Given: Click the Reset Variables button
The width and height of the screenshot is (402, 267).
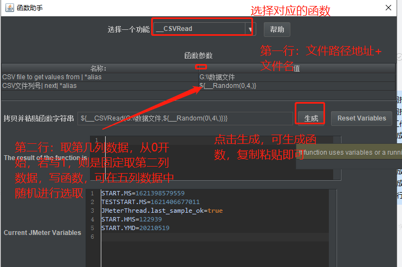Looking at the screenshot, I should (361, 118).
